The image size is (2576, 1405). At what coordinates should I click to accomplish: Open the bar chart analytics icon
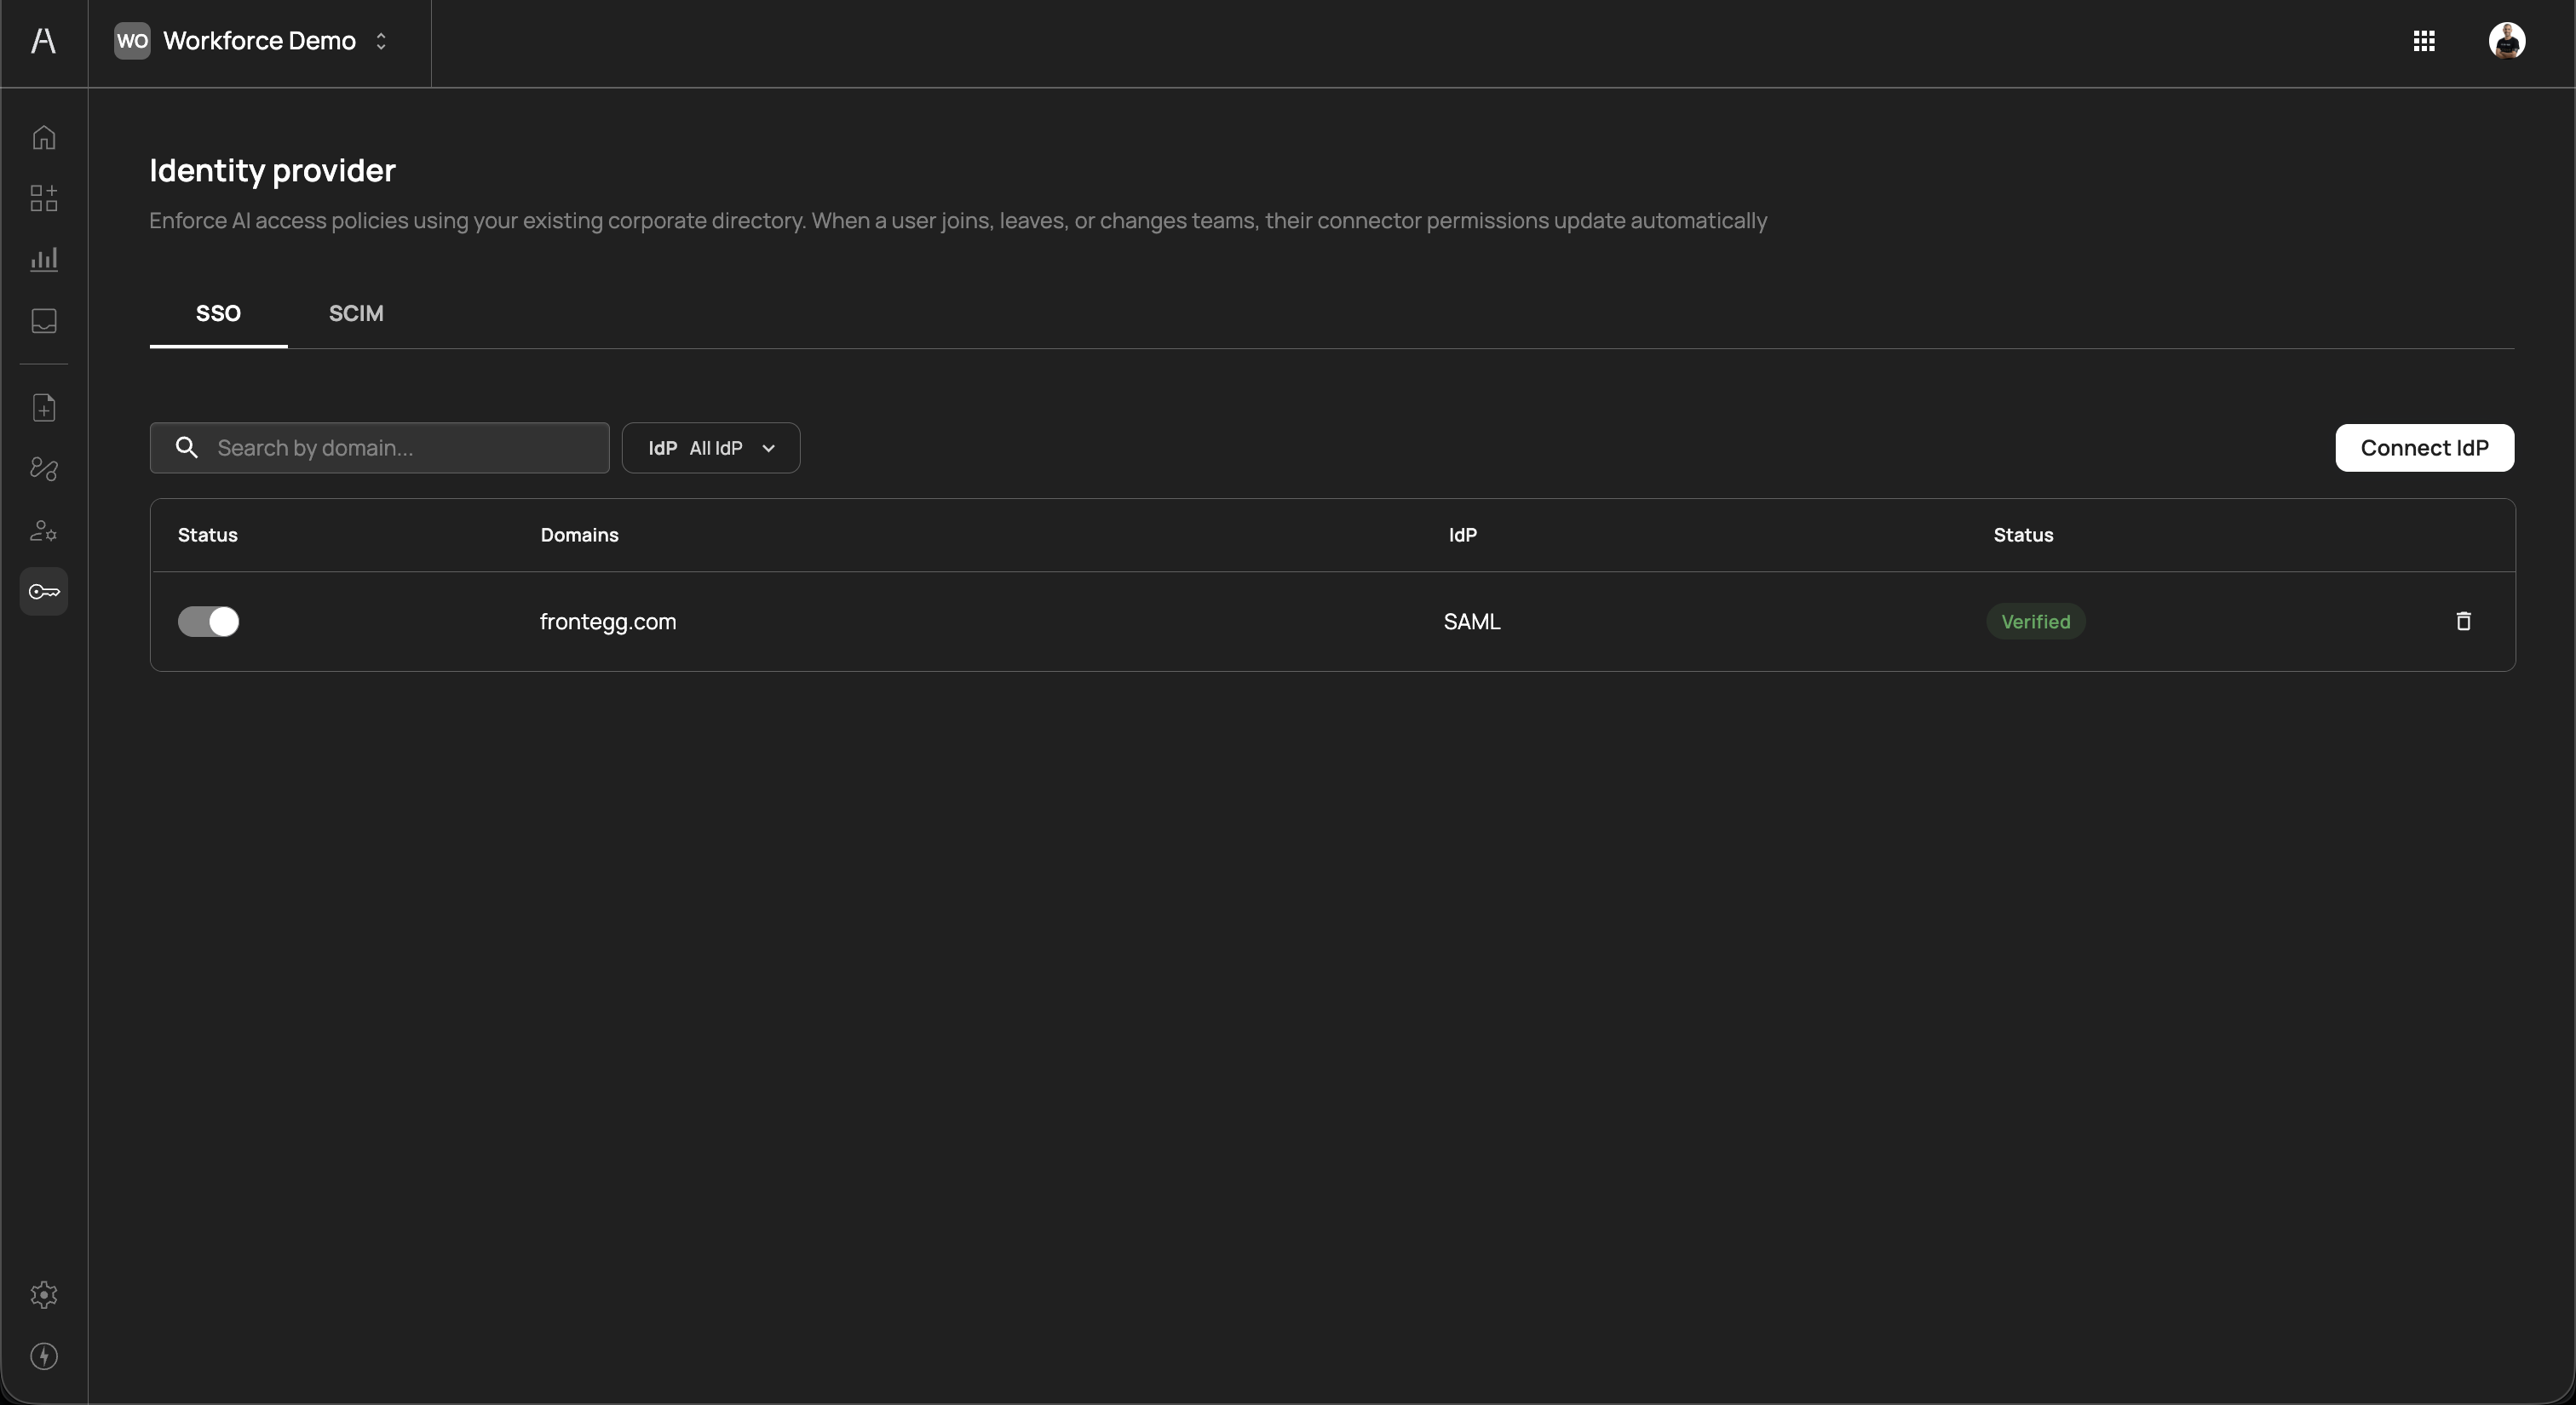coord(44,260)
